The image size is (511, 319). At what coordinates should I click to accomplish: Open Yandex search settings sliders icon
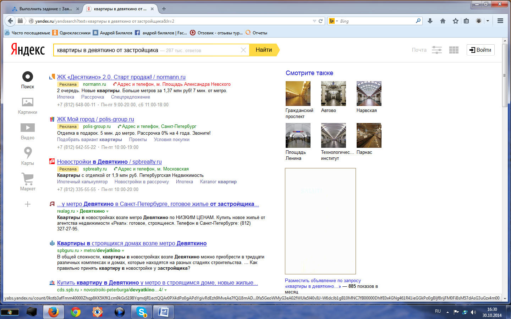click(437, 50)
